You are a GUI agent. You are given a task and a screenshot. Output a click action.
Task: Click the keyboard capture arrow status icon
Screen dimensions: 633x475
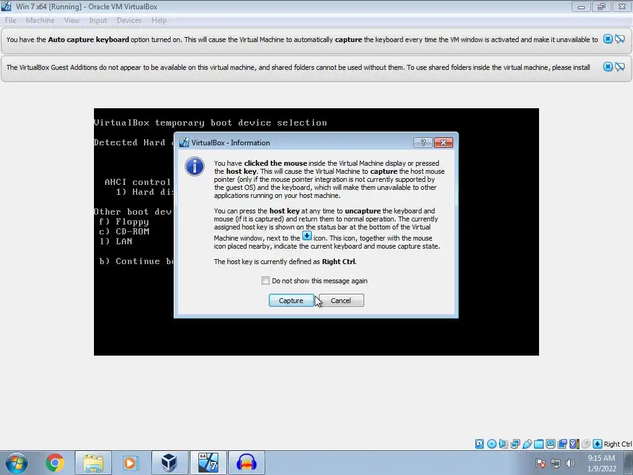point(598,444)
